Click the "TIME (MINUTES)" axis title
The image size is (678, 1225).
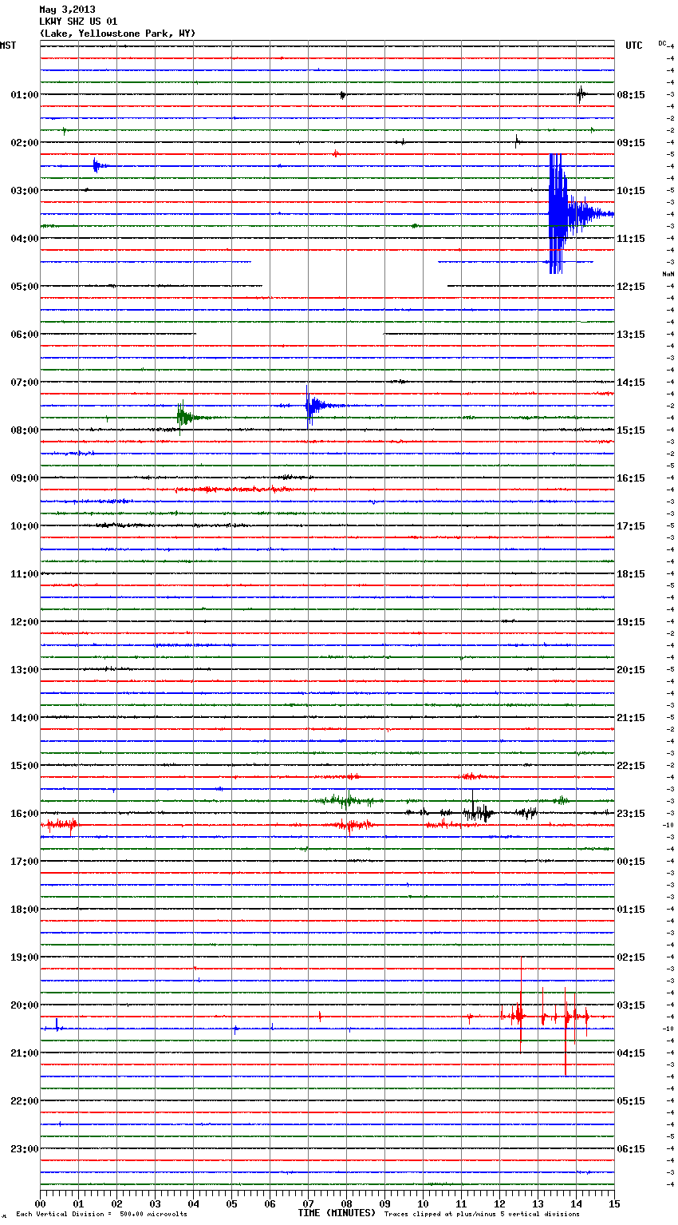click(337, 1213)
